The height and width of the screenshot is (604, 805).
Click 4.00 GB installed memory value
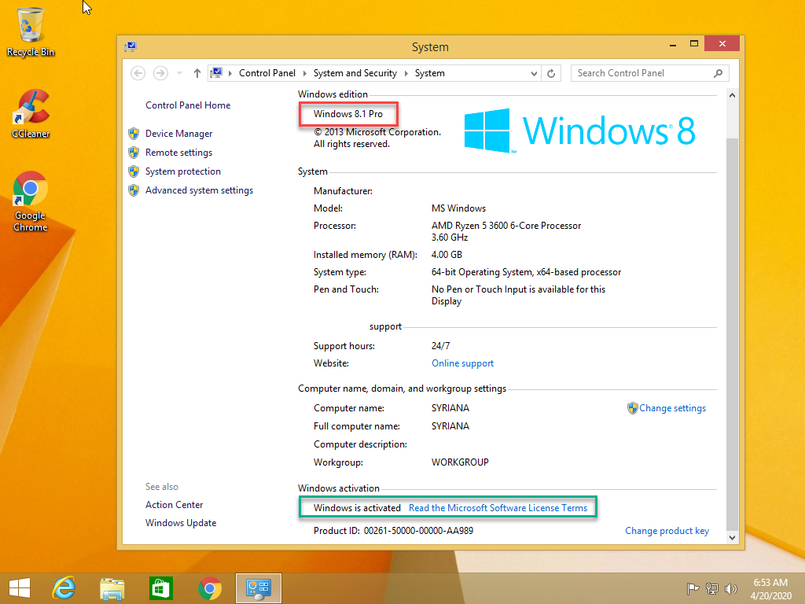[x=447, y=255]
